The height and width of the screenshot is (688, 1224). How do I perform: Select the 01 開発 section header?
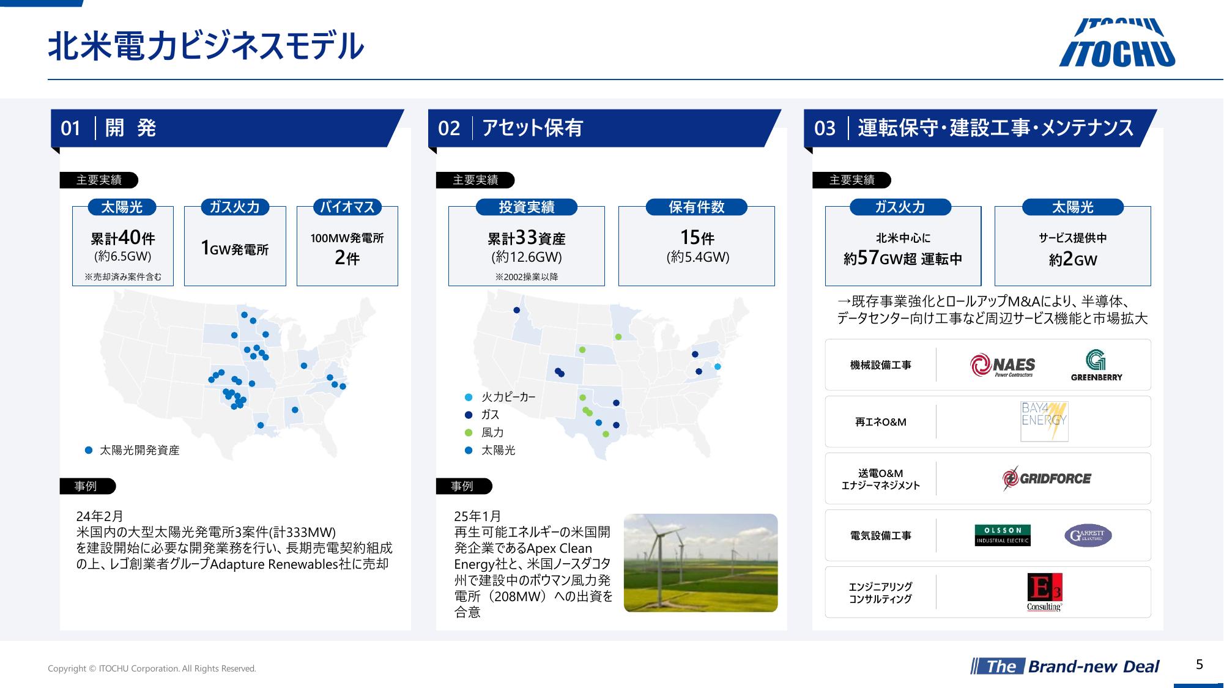pos(228,128)
